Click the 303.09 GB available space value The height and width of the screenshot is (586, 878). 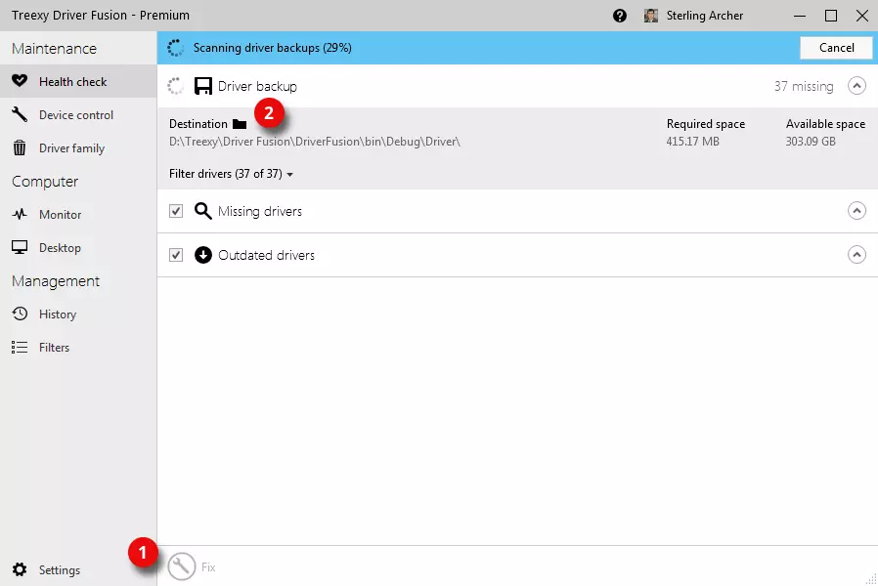click(x=811, y=142)
